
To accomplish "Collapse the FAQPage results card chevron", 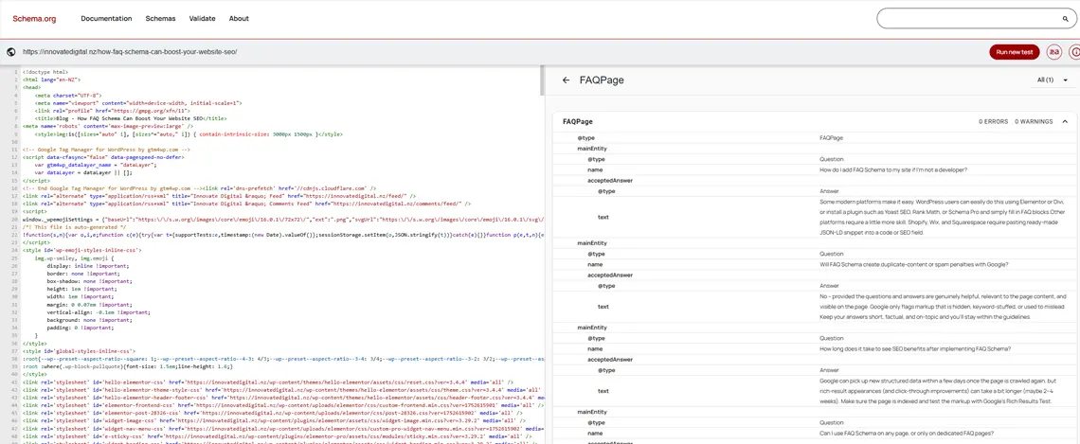I will click(x=1065, y=121).
